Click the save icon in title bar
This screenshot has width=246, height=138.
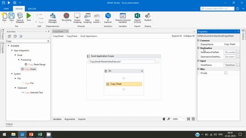(x=3, y=3)
